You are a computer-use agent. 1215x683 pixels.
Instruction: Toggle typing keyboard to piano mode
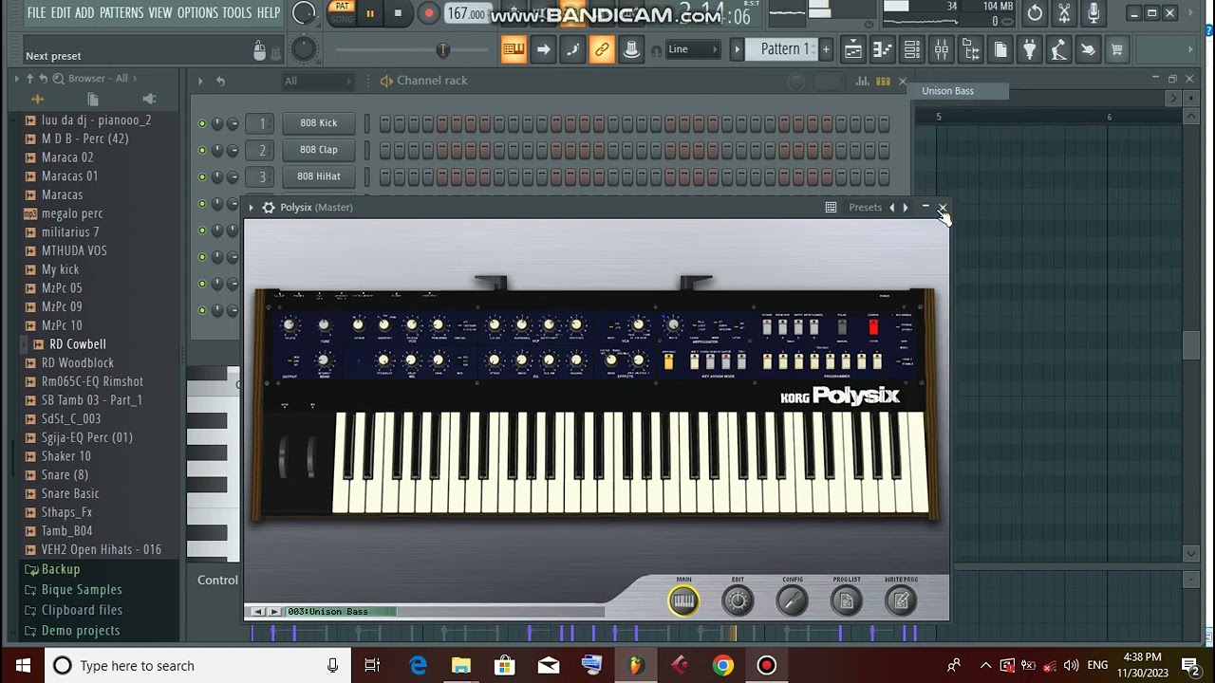point(514,50)
